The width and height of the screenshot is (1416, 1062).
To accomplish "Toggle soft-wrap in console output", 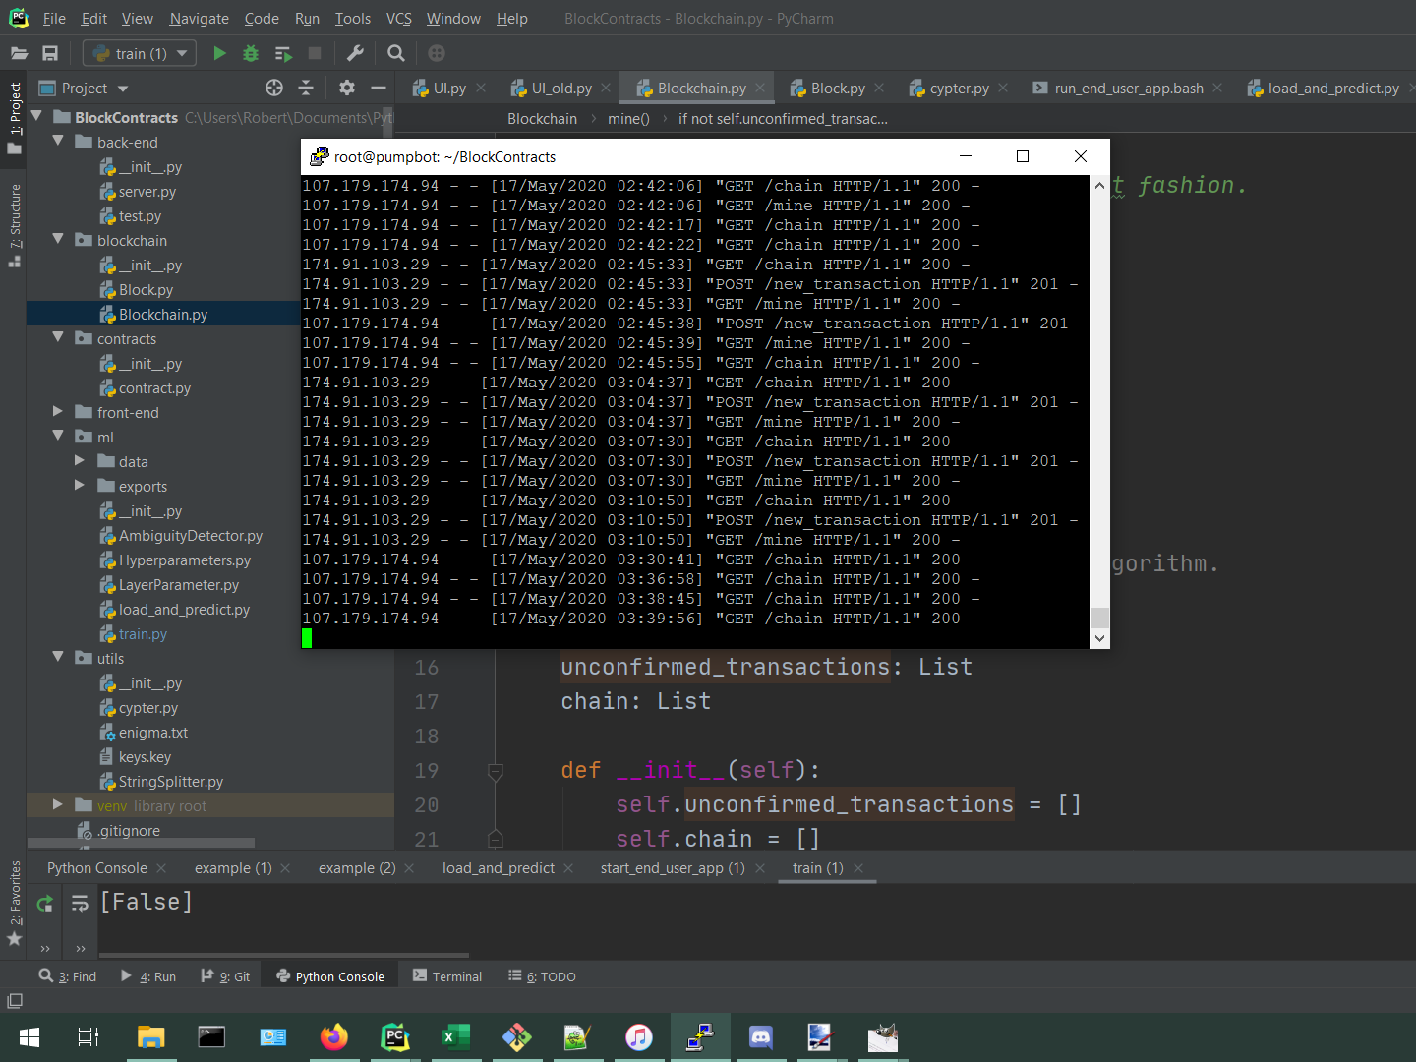I will tap(80, 903).
